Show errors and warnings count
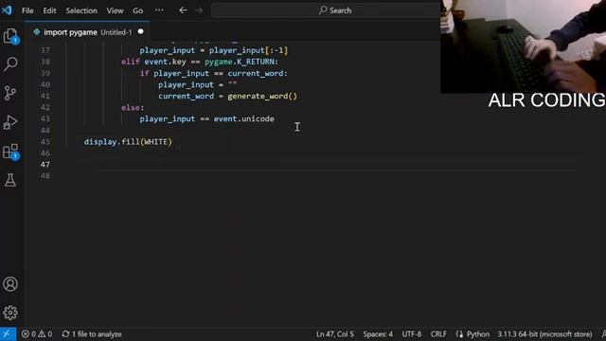The height and width of the screenshot is (341, 606). coord(37,334)
